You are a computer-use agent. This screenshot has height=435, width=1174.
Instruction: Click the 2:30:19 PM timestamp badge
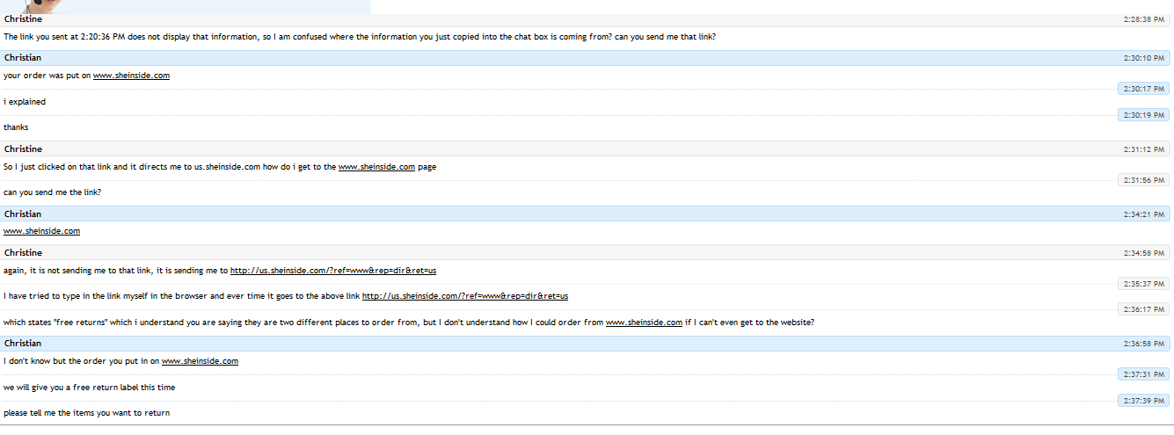tap(1143, 115)
